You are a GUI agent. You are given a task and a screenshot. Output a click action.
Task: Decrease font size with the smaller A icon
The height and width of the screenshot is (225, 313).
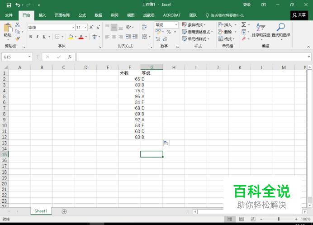click(x=98, y=27)
